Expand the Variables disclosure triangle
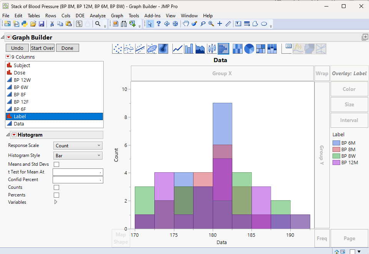Screen dimensions: 369x254 point(56,202)
